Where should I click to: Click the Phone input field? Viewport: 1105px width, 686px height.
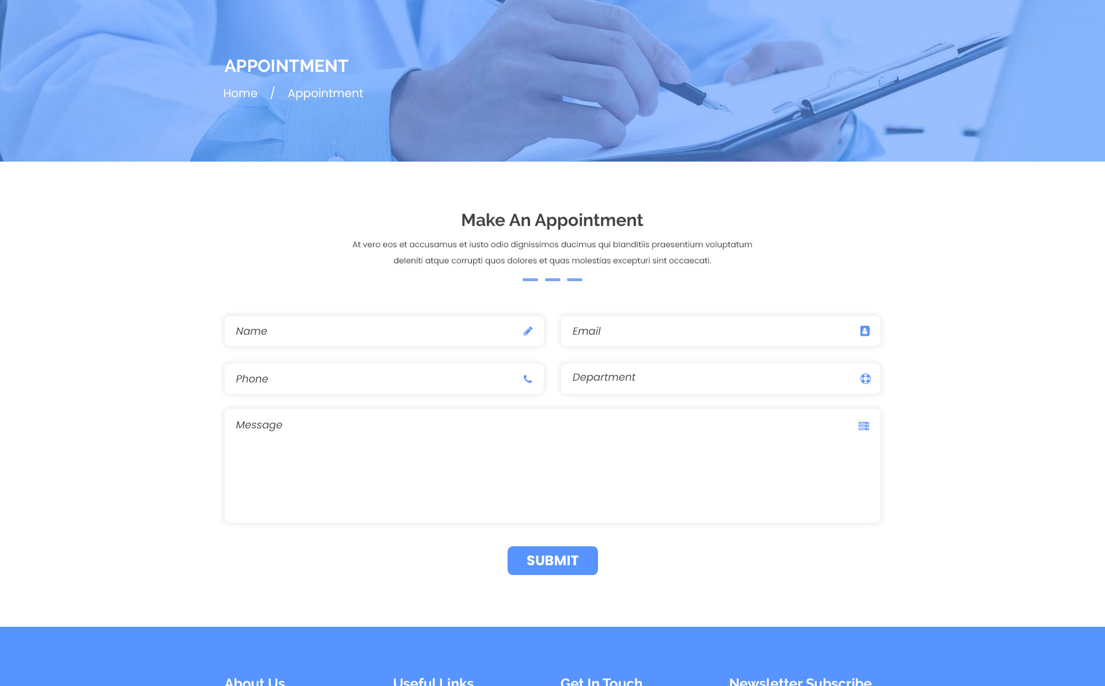pyautogui.click(x=384, y=378)
